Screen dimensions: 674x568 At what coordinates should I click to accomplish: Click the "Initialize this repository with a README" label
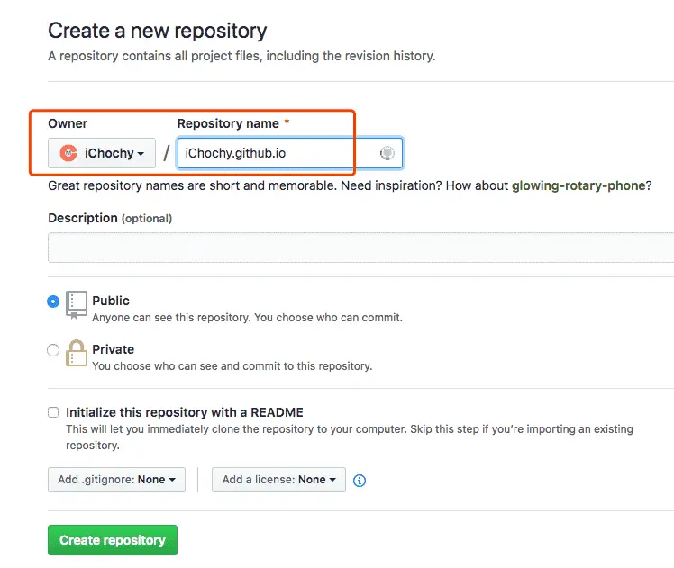pyautogui.click(x=185, y=412)
